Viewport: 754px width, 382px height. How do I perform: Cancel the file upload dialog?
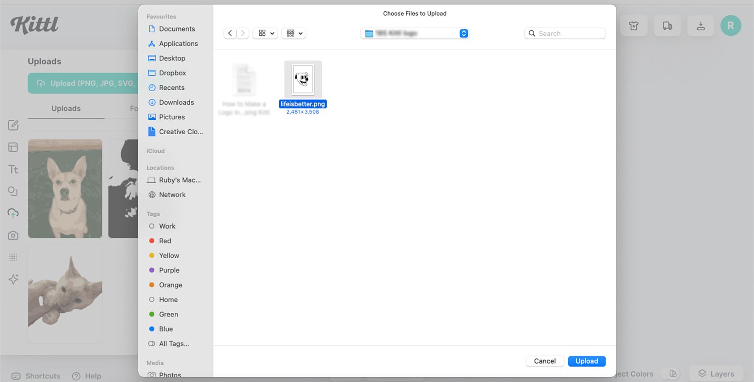[544, 361]
